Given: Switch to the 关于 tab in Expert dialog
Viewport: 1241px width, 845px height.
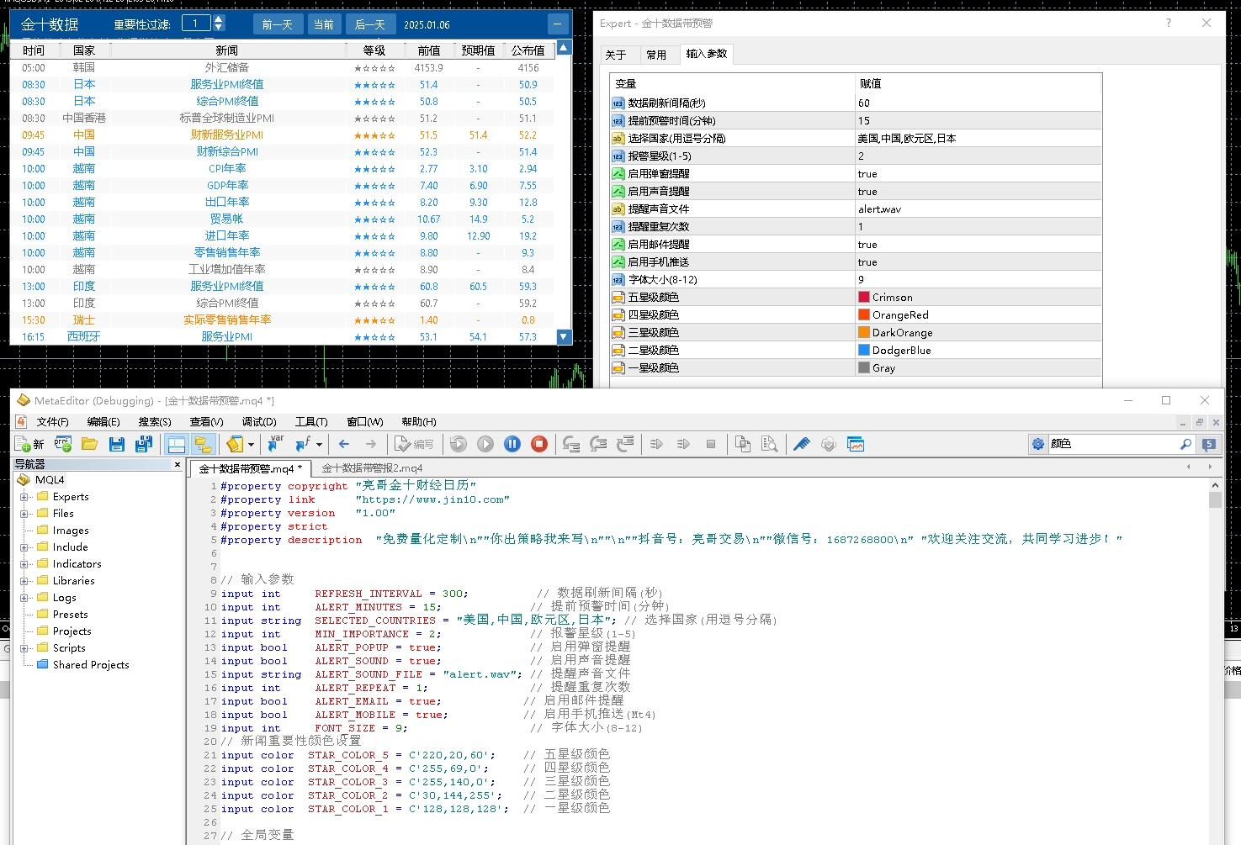Looking at the screenshot, I should pyautogui.click(x=616, y=55).
